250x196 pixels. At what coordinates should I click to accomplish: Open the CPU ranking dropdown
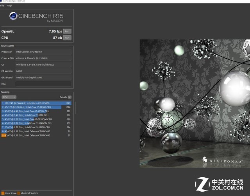pos(9,97)
